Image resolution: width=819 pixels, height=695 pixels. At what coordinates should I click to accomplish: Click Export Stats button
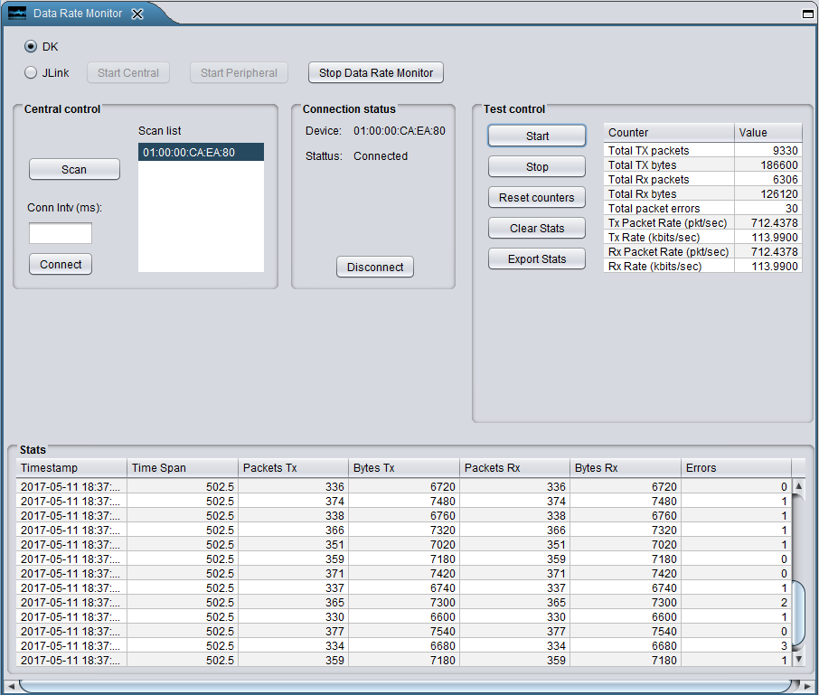(x=536, y=259)
